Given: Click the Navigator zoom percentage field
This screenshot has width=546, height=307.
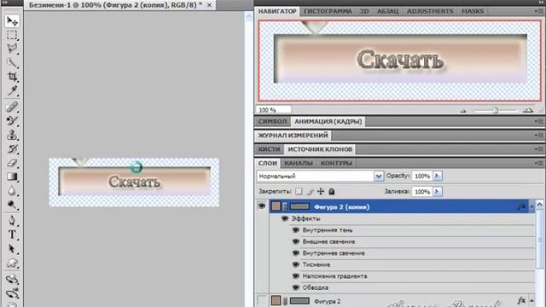Looking at the screenshot, I should (274, 110).
